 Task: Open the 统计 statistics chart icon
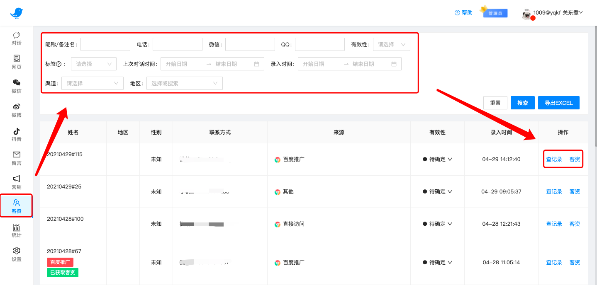click(x=17, y=230)
